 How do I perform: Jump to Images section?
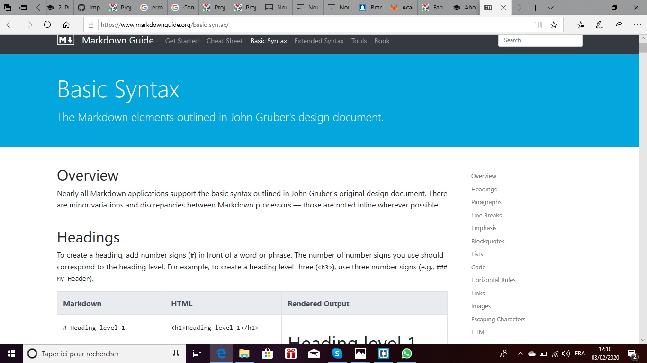pos(481,306)
